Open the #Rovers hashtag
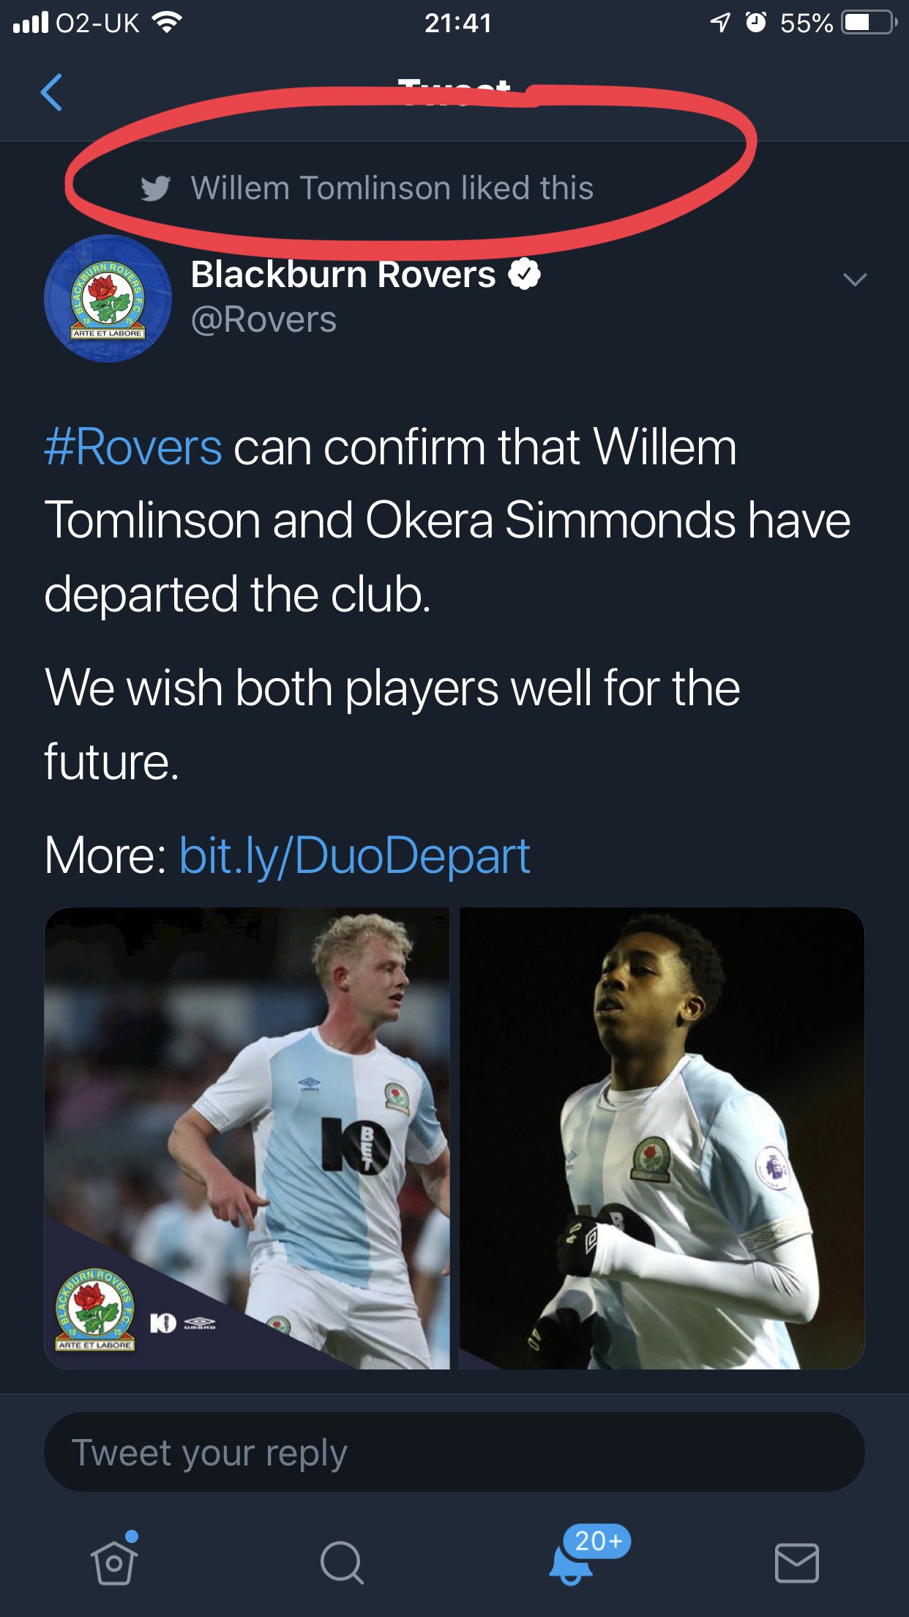Viewport: 909px width, 1617px height. (x=132, y=447)
